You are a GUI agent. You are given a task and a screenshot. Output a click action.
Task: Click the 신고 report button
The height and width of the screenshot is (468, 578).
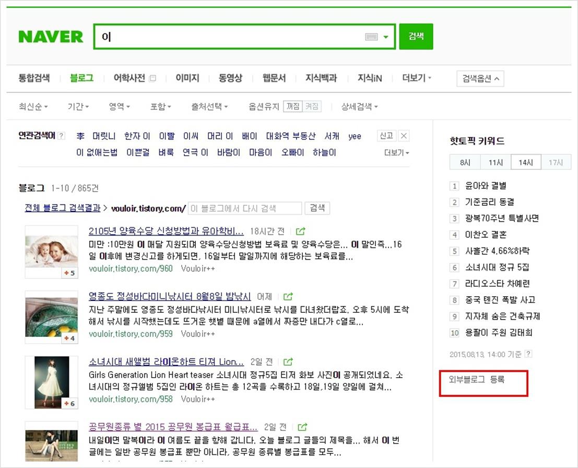coord(386,136)
